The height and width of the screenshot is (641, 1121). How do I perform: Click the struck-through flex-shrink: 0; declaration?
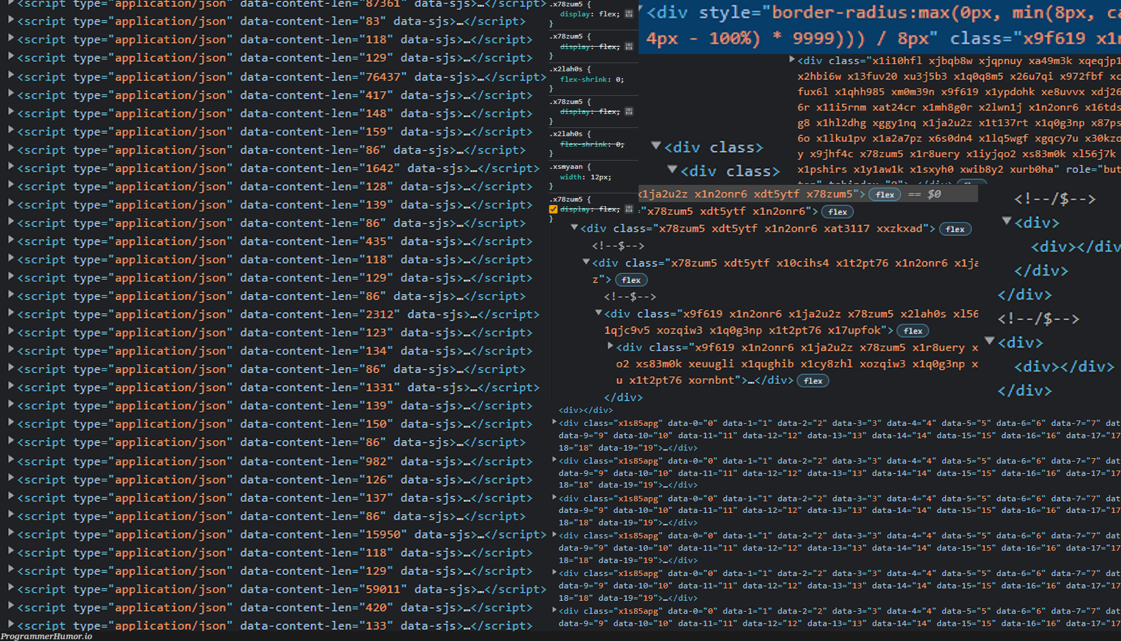[592, 144]
